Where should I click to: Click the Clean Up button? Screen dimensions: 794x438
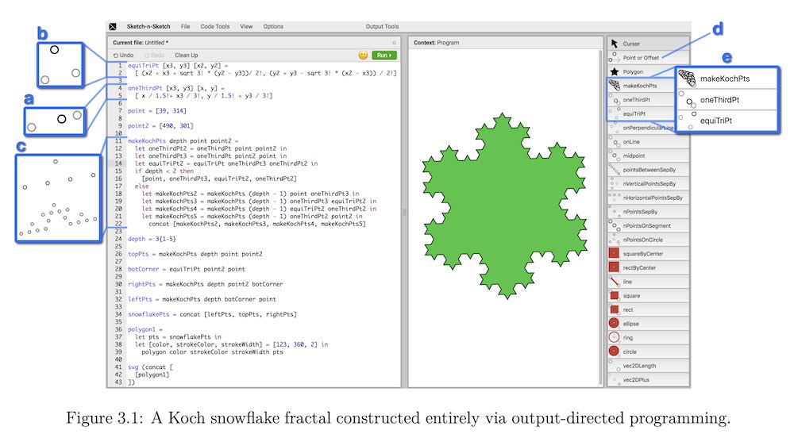[x=186, y=55]
